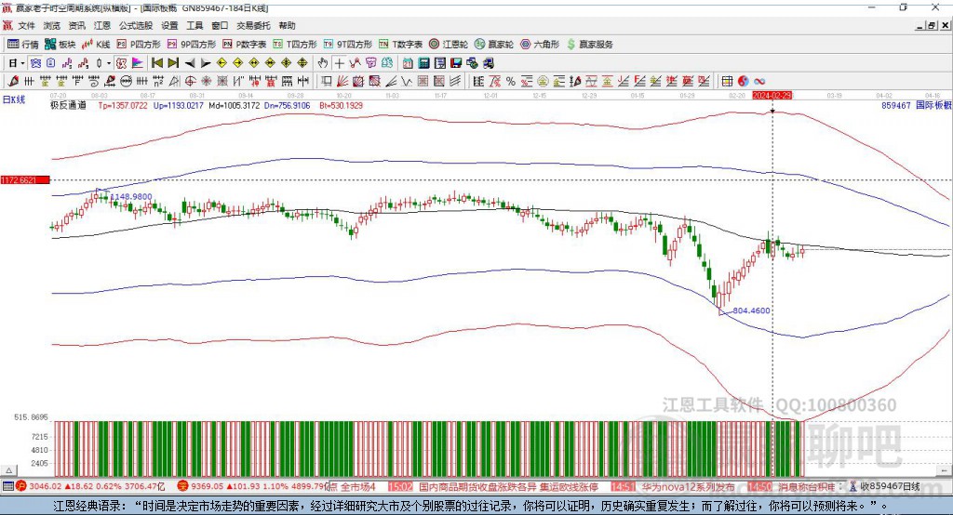Open the 9P四方形 tool
953x515 pixels.
pyautogui.click(x=192, y=45)
